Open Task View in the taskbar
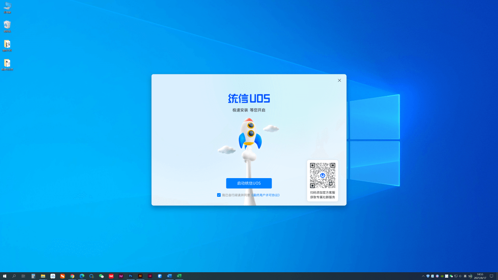498x280 pixels. (x=23, y=276)
